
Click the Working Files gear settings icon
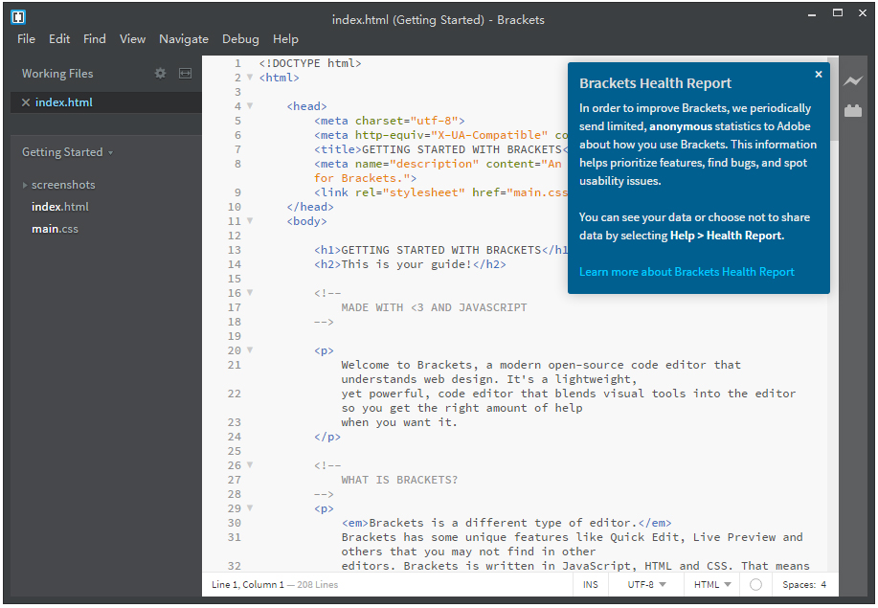(x=160, y=74)
